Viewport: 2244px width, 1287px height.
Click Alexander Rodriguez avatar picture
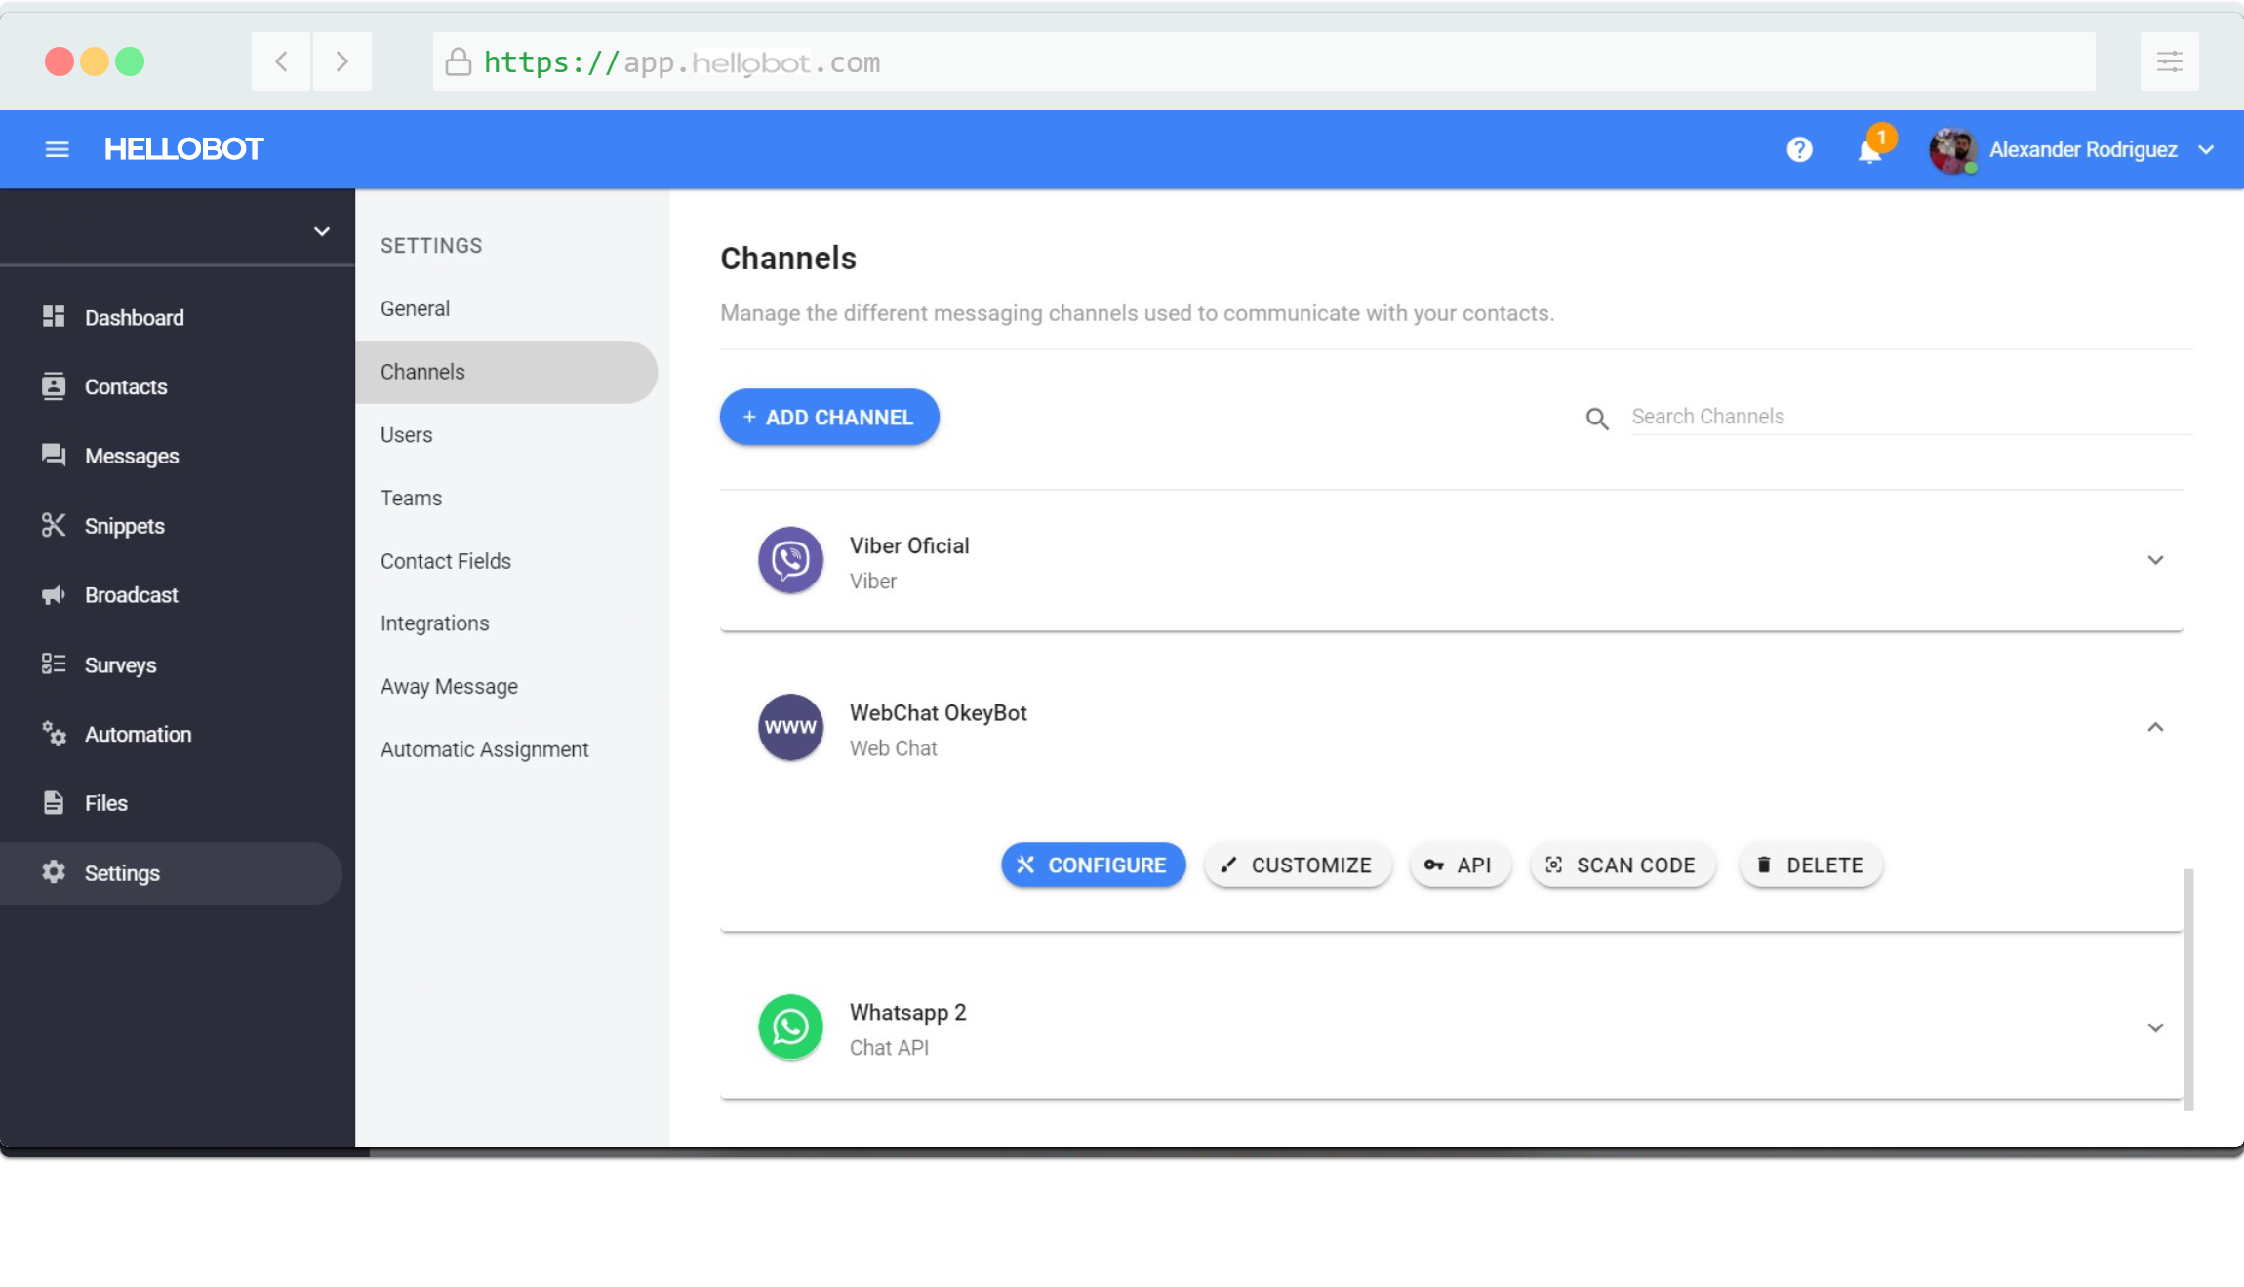(x=1952, y=150)
